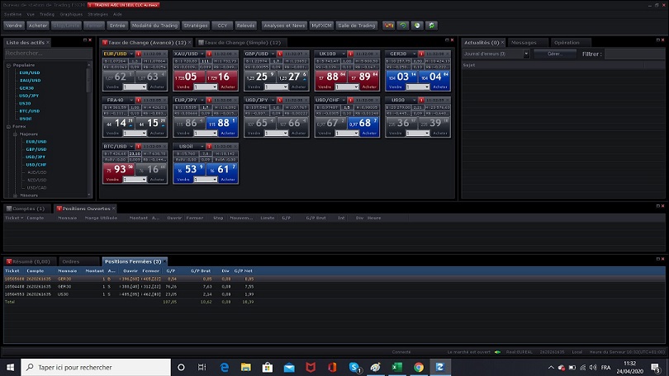
Task: Collapse the Forex tree group
Action: [x=7, y=126]
